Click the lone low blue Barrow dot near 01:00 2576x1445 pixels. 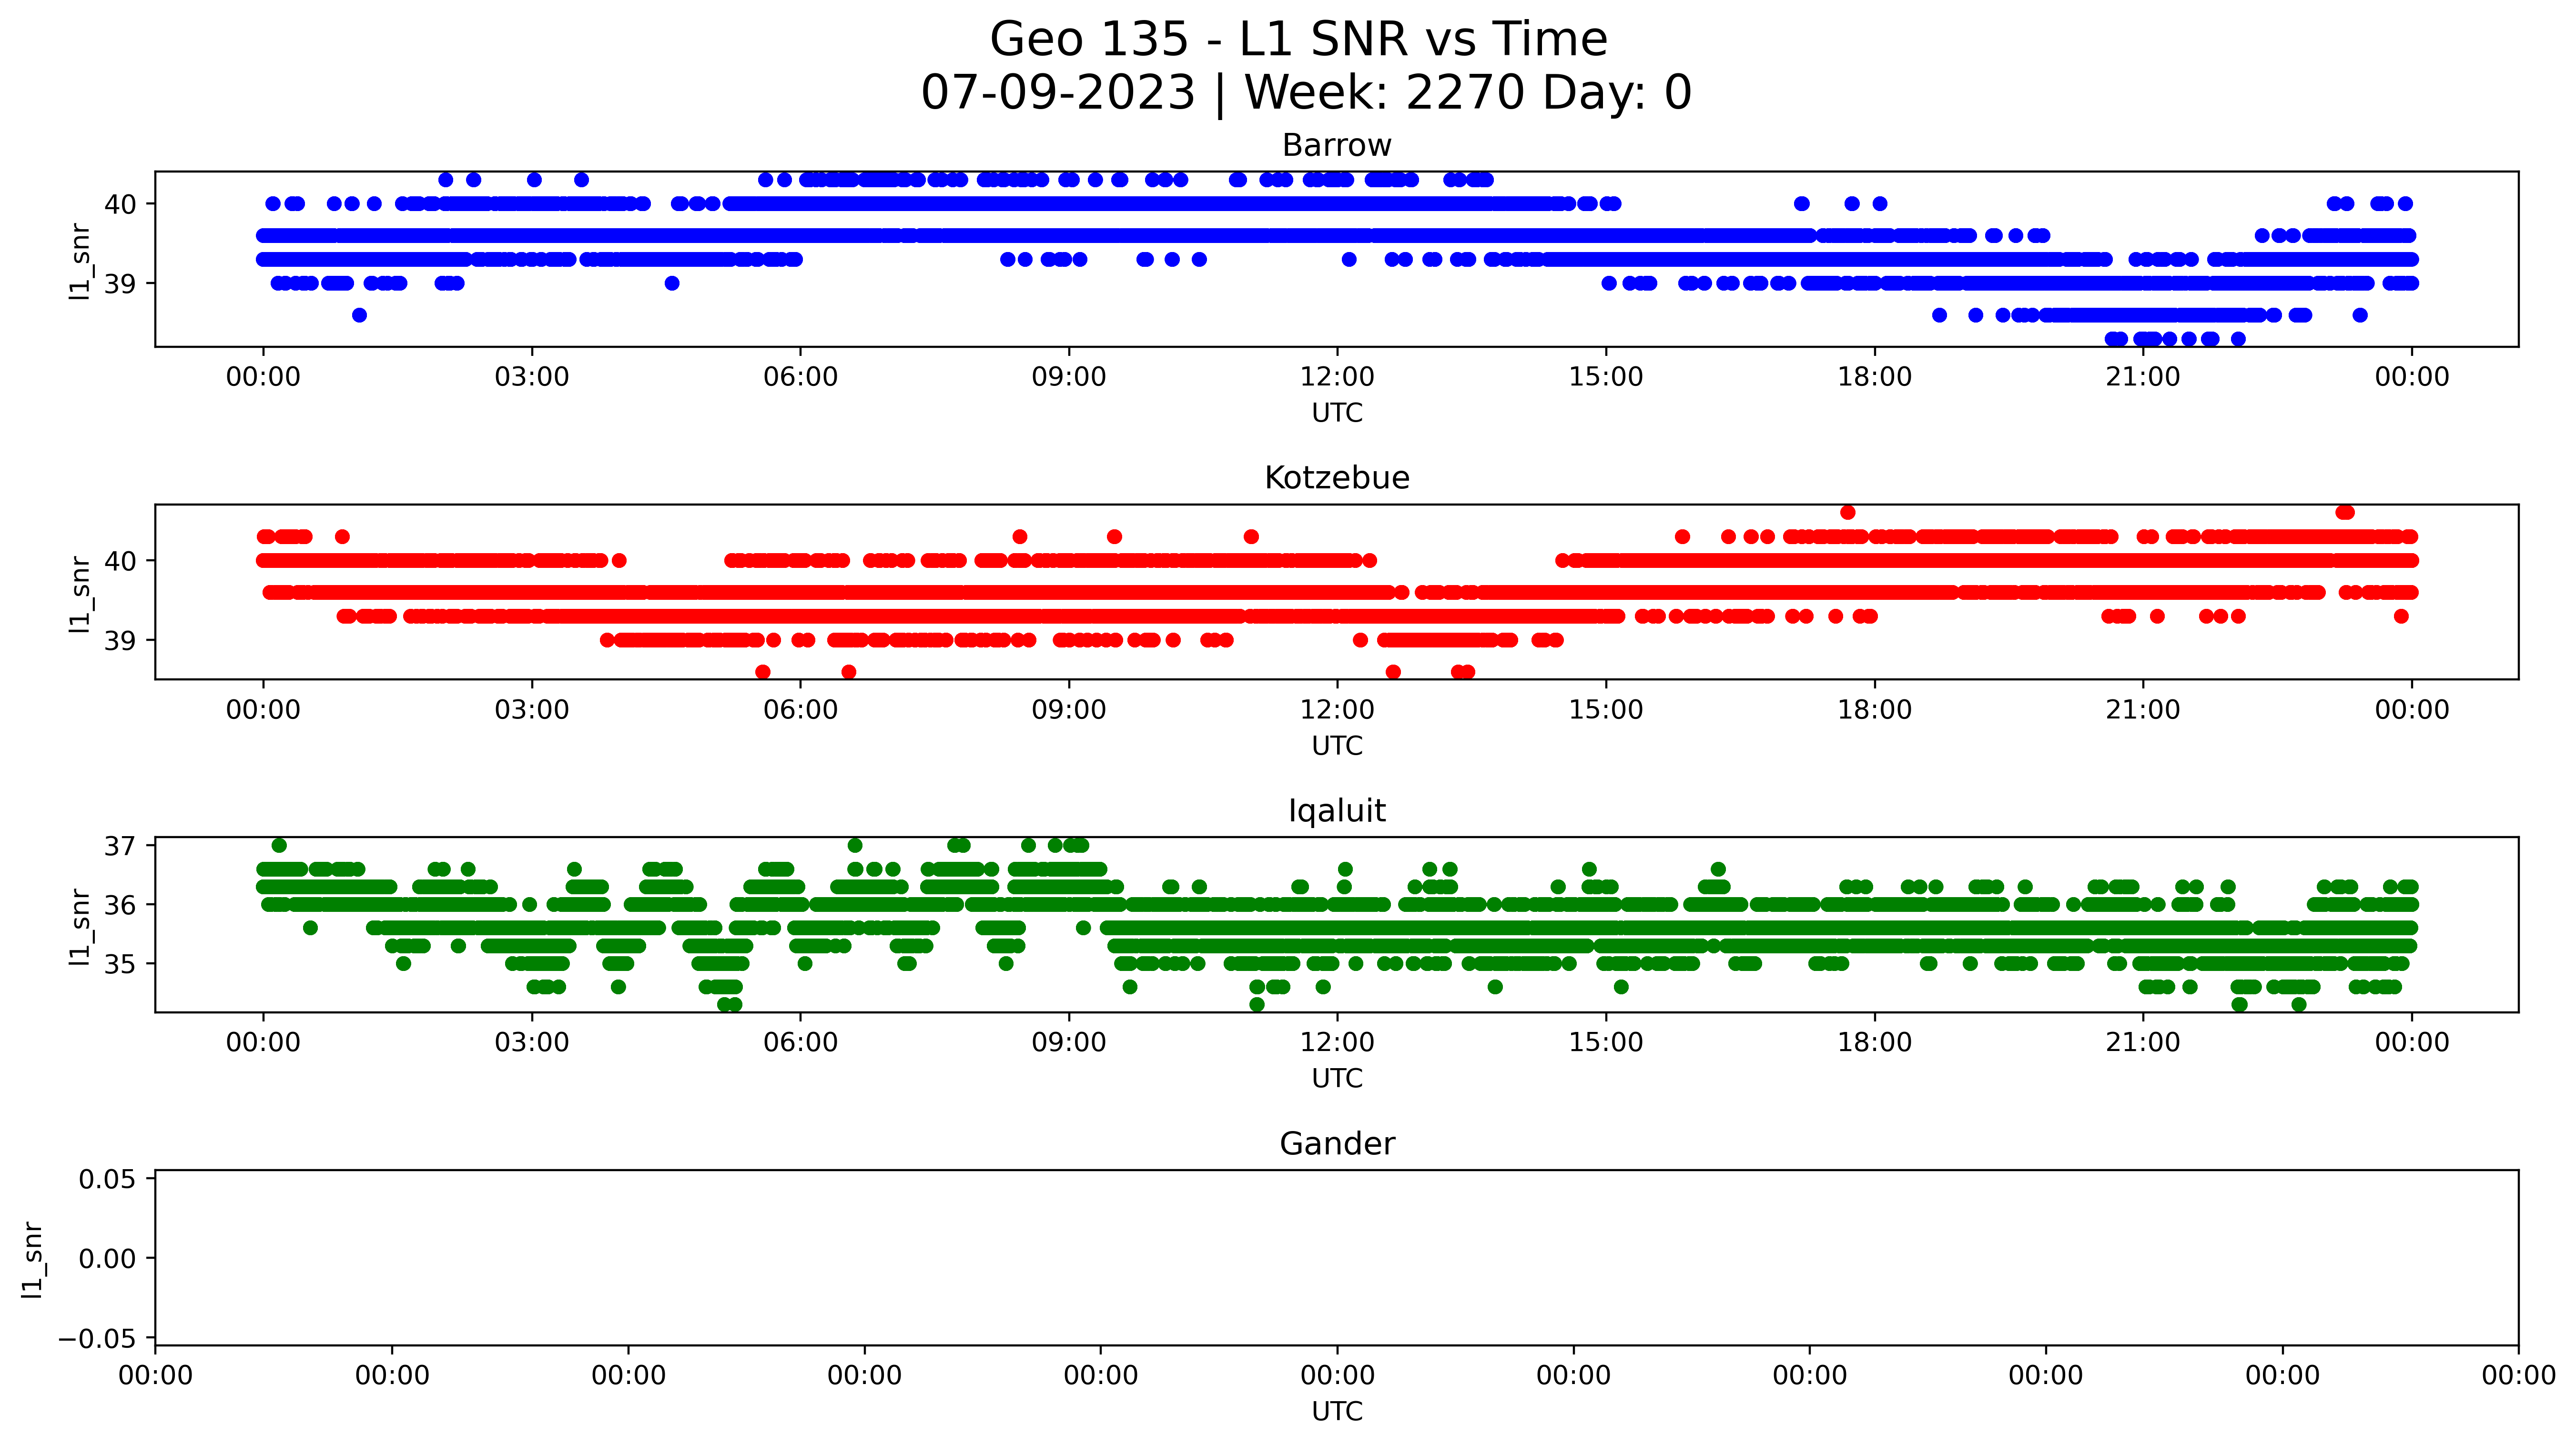click(x=359, y=316)
